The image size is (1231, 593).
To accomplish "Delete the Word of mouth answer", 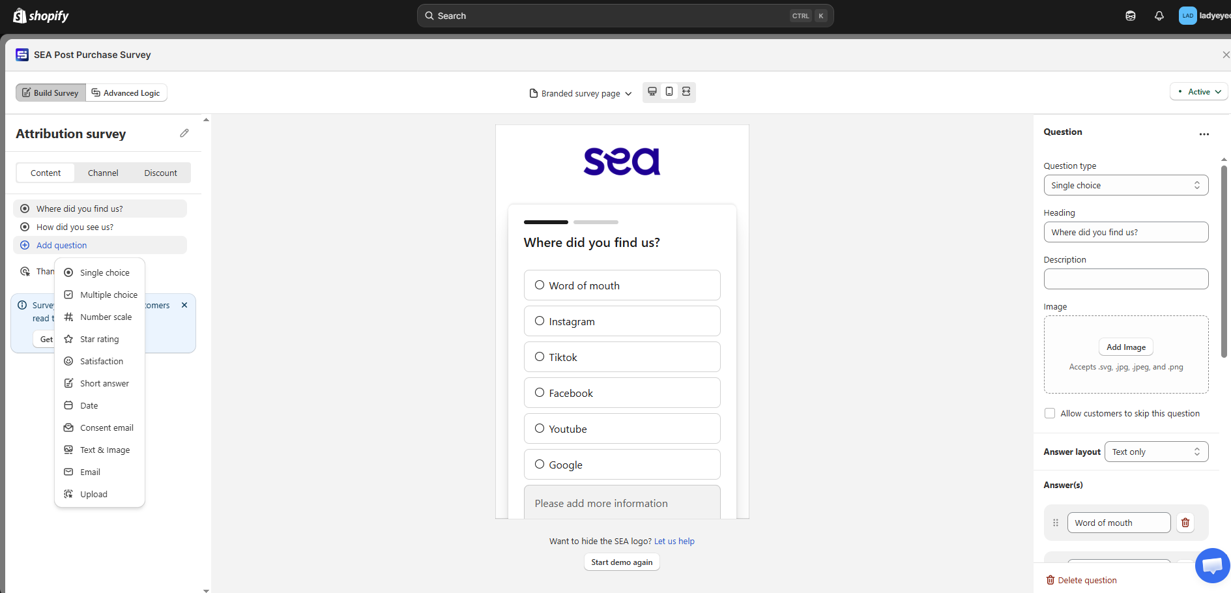I will click(1185, 523).
